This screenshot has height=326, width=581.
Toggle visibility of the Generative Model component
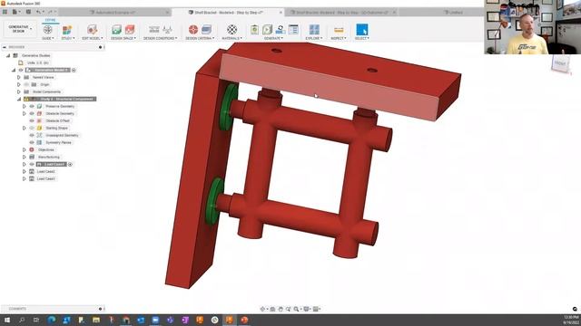pyautogui.click(x=21, y=70)
